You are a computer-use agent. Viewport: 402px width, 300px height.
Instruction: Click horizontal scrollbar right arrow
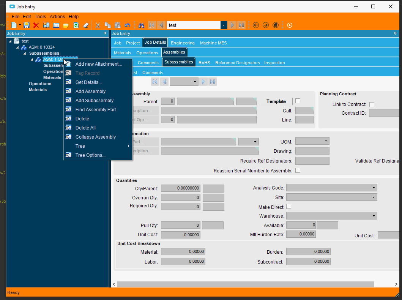(x=396, y=284)
